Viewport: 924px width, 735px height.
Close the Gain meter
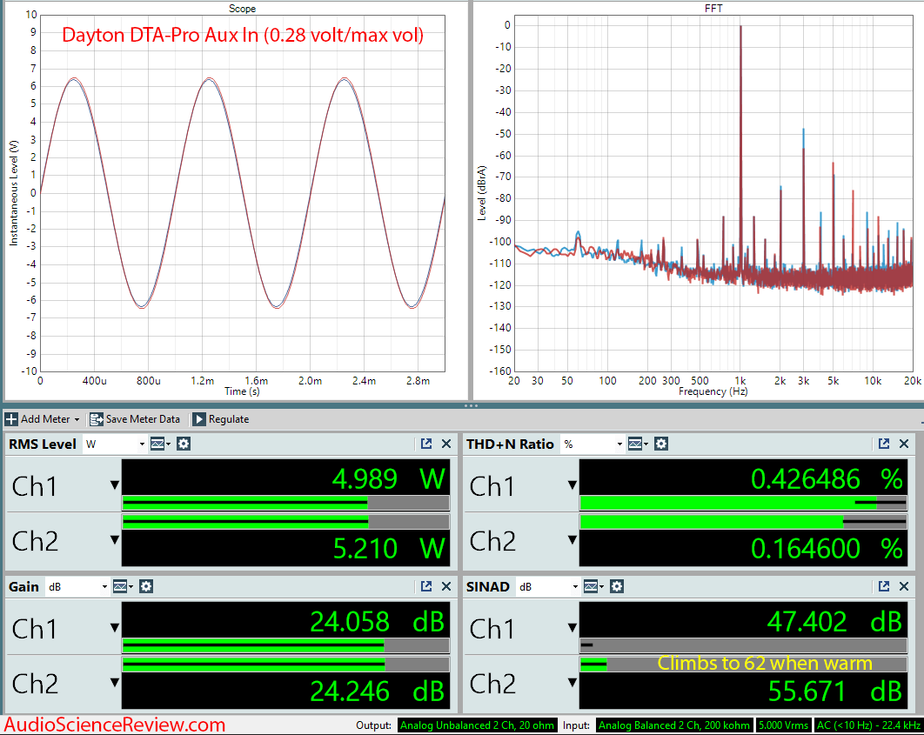446,586
